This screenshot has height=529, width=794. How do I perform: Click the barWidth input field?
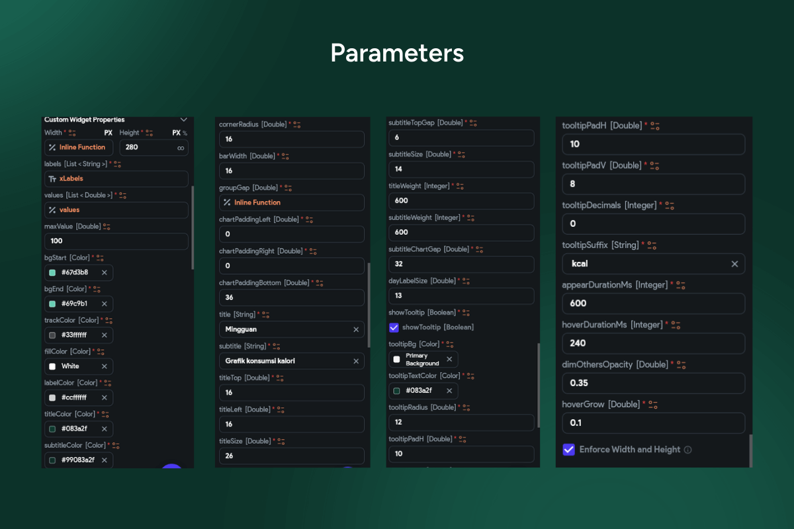[291, 171]
